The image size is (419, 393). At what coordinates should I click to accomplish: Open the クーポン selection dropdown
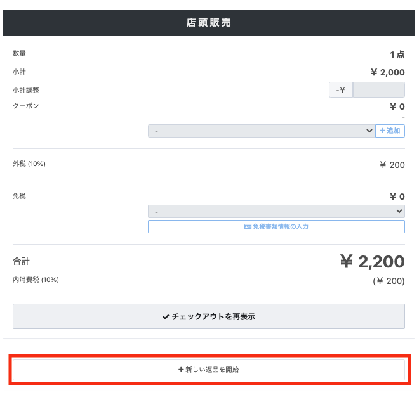[261, 131]
